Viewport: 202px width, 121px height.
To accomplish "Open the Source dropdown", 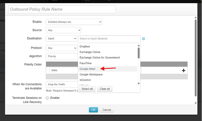I will click(x=64, y=30).
